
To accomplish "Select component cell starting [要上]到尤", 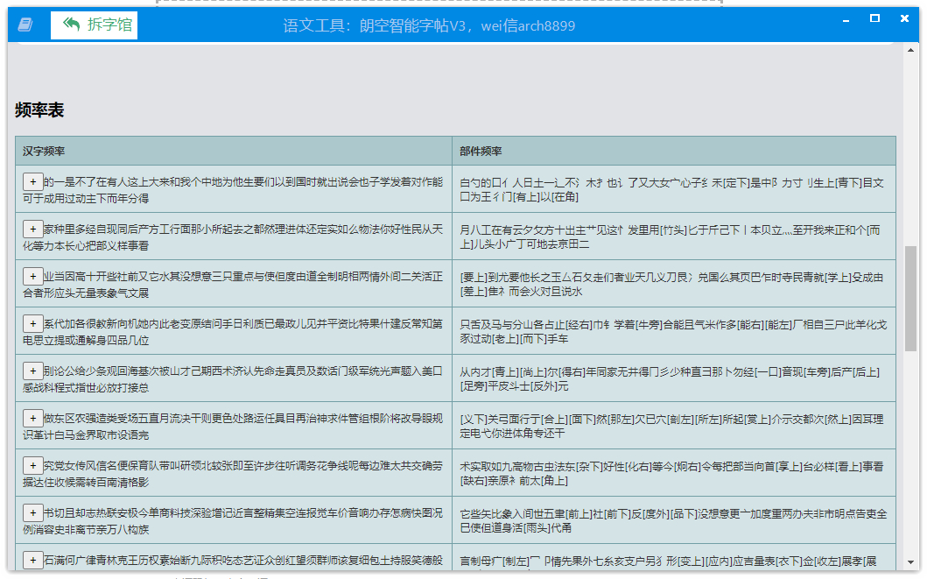I will pyautogui.click(x=674, y=284).
